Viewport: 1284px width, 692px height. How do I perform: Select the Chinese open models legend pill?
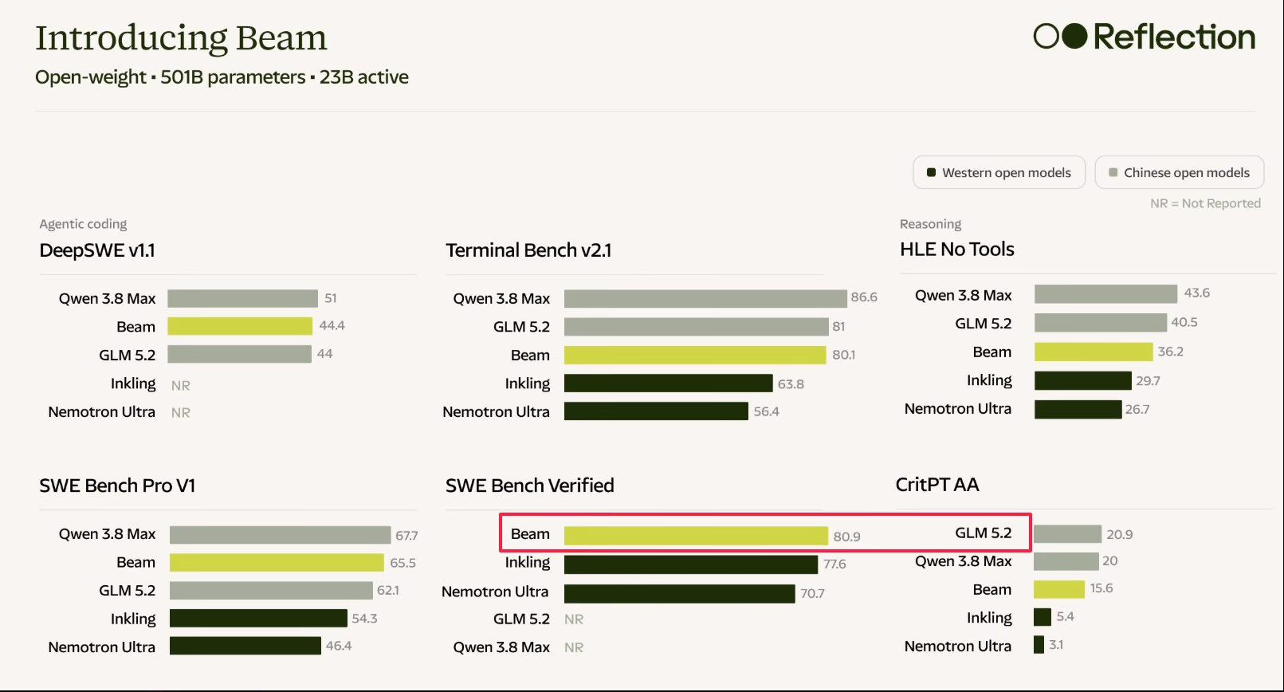click(x=1180, y=172)
